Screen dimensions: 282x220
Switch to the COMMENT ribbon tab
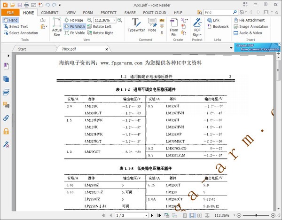coord(49,12)
